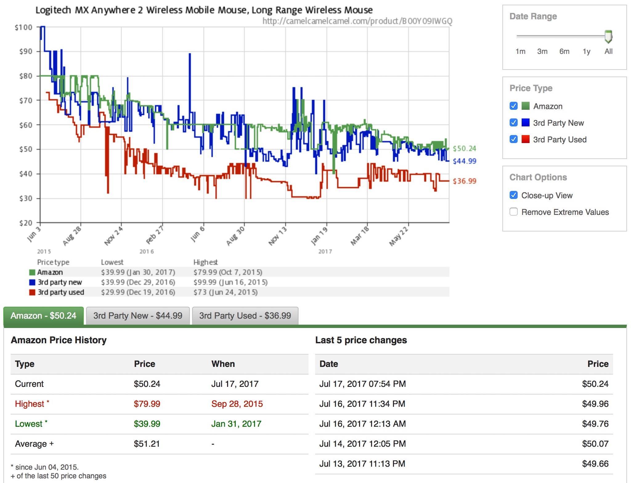This screenshot has height=483, width=631.
Task: Click Jul 13, 2017 11:13 PM row
Action: click(x=464, y=464)
